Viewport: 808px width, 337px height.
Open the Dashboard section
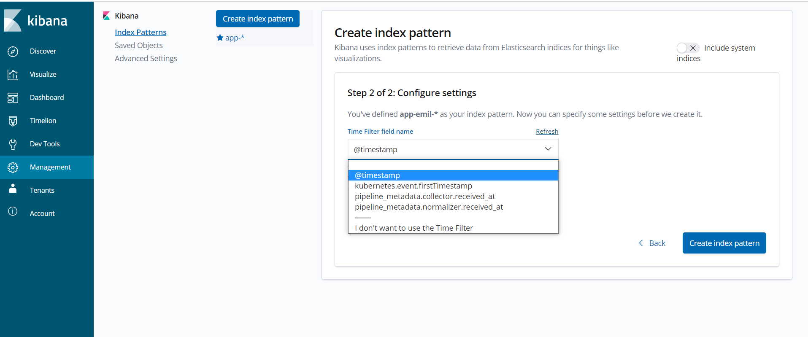point(47,97)
